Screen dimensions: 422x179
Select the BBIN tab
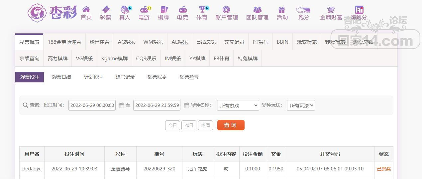(x=282, y=42)
